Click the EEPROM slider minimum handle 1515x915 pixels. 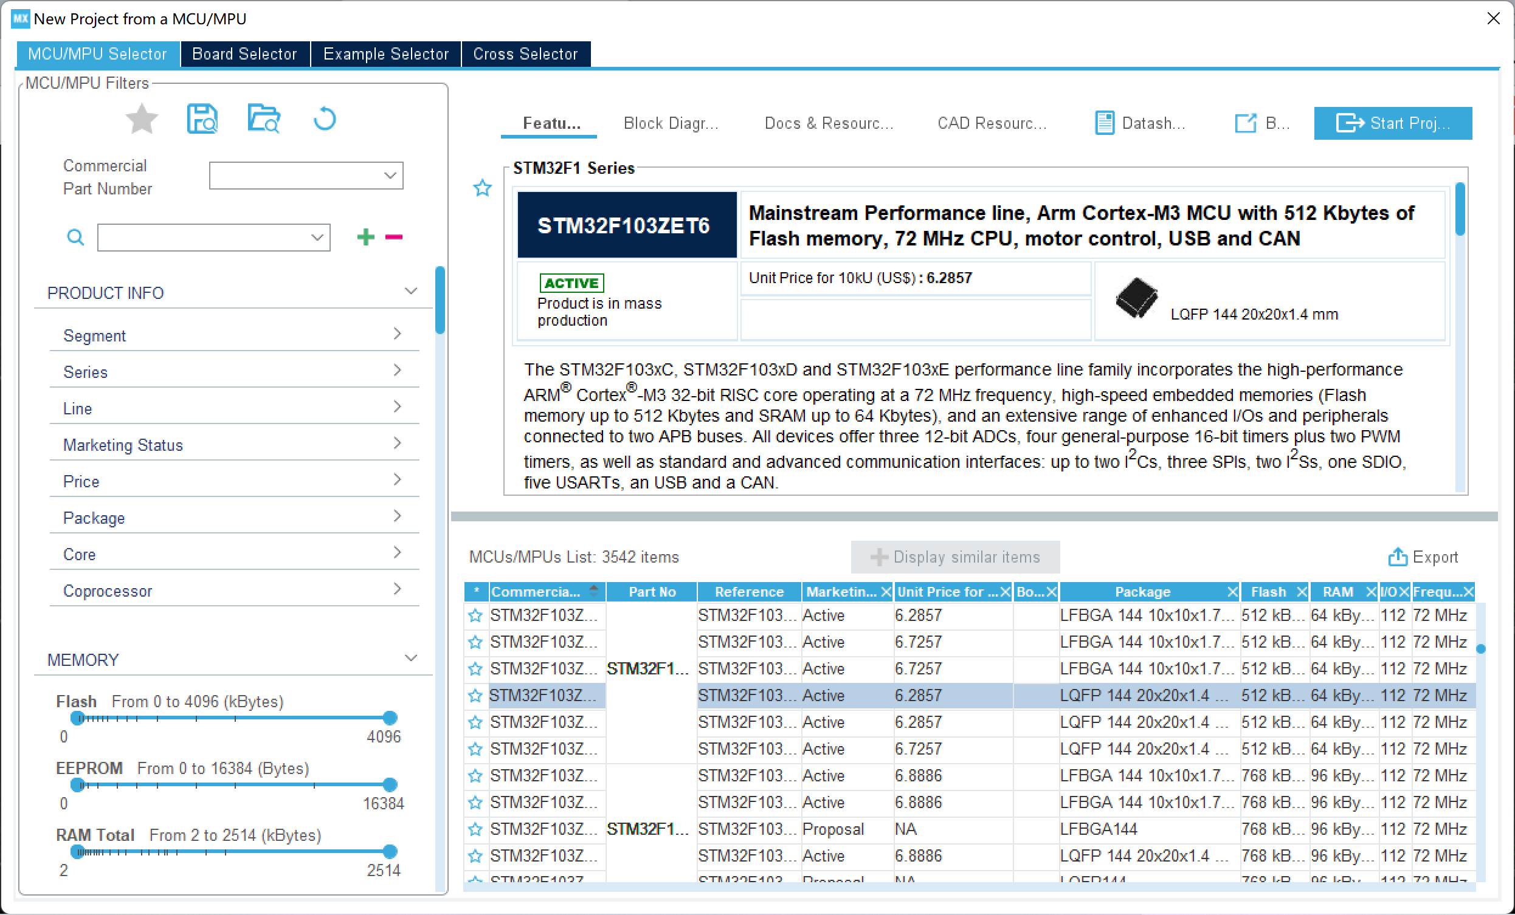77,785
